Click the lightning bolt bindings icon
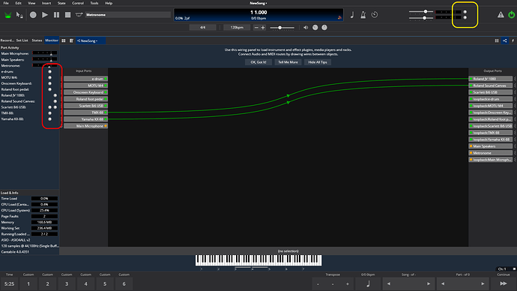Viewport: 517px width, 291px height. click(513, 40)
